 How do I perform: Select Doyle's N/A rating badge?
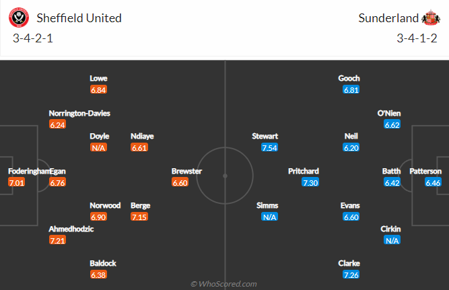pyautogui.click(x=98, y=148)
